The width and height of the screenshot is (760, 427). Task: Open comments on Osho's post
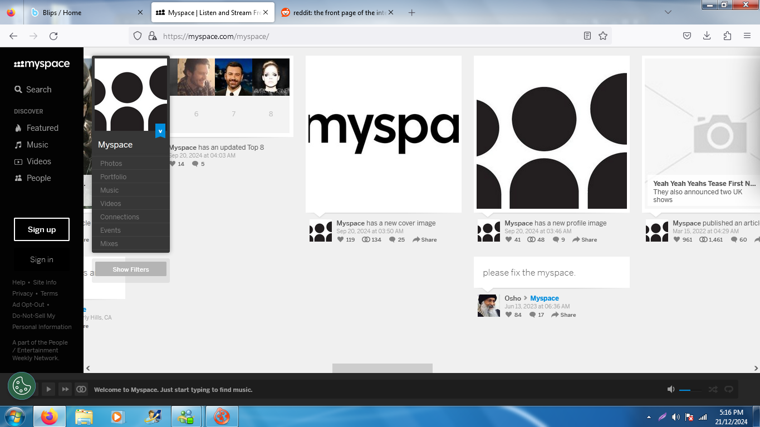[x=532, y=315]
